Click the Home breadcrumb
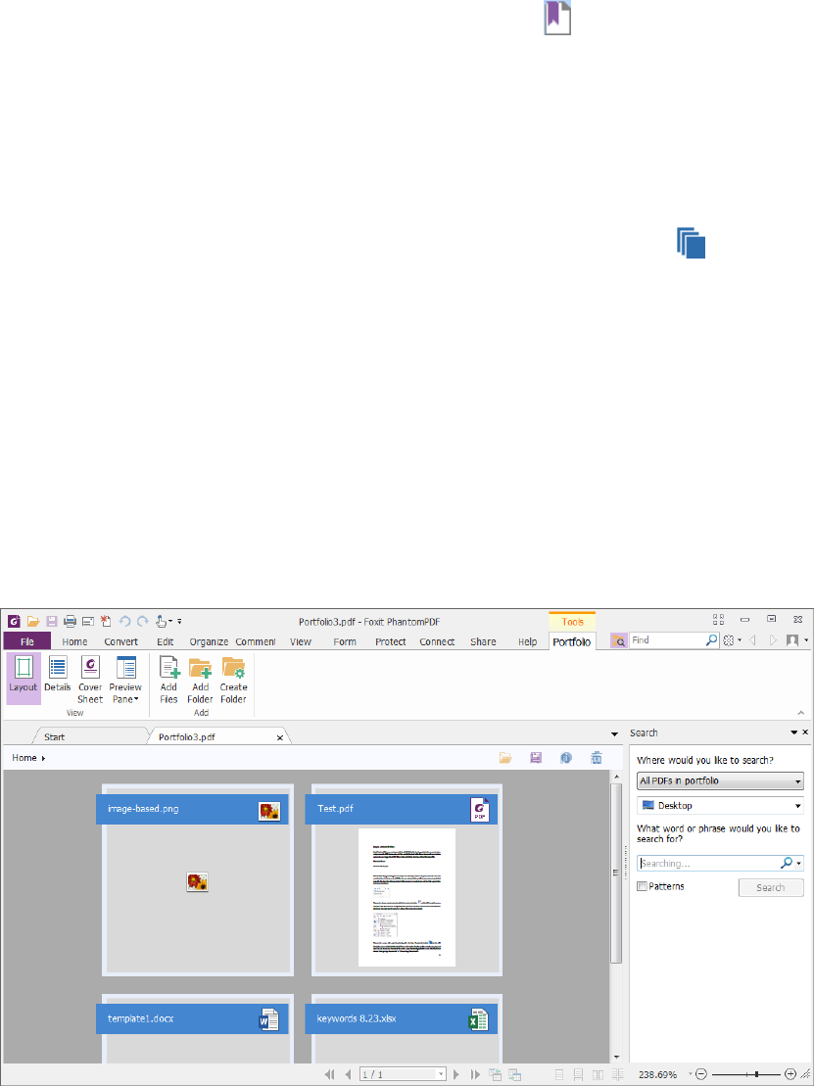 point(24,758)
